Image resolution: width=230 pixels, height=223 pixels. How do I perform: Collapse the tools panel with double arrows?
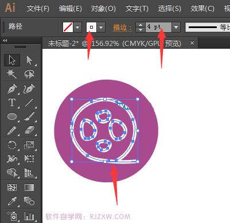5,41
